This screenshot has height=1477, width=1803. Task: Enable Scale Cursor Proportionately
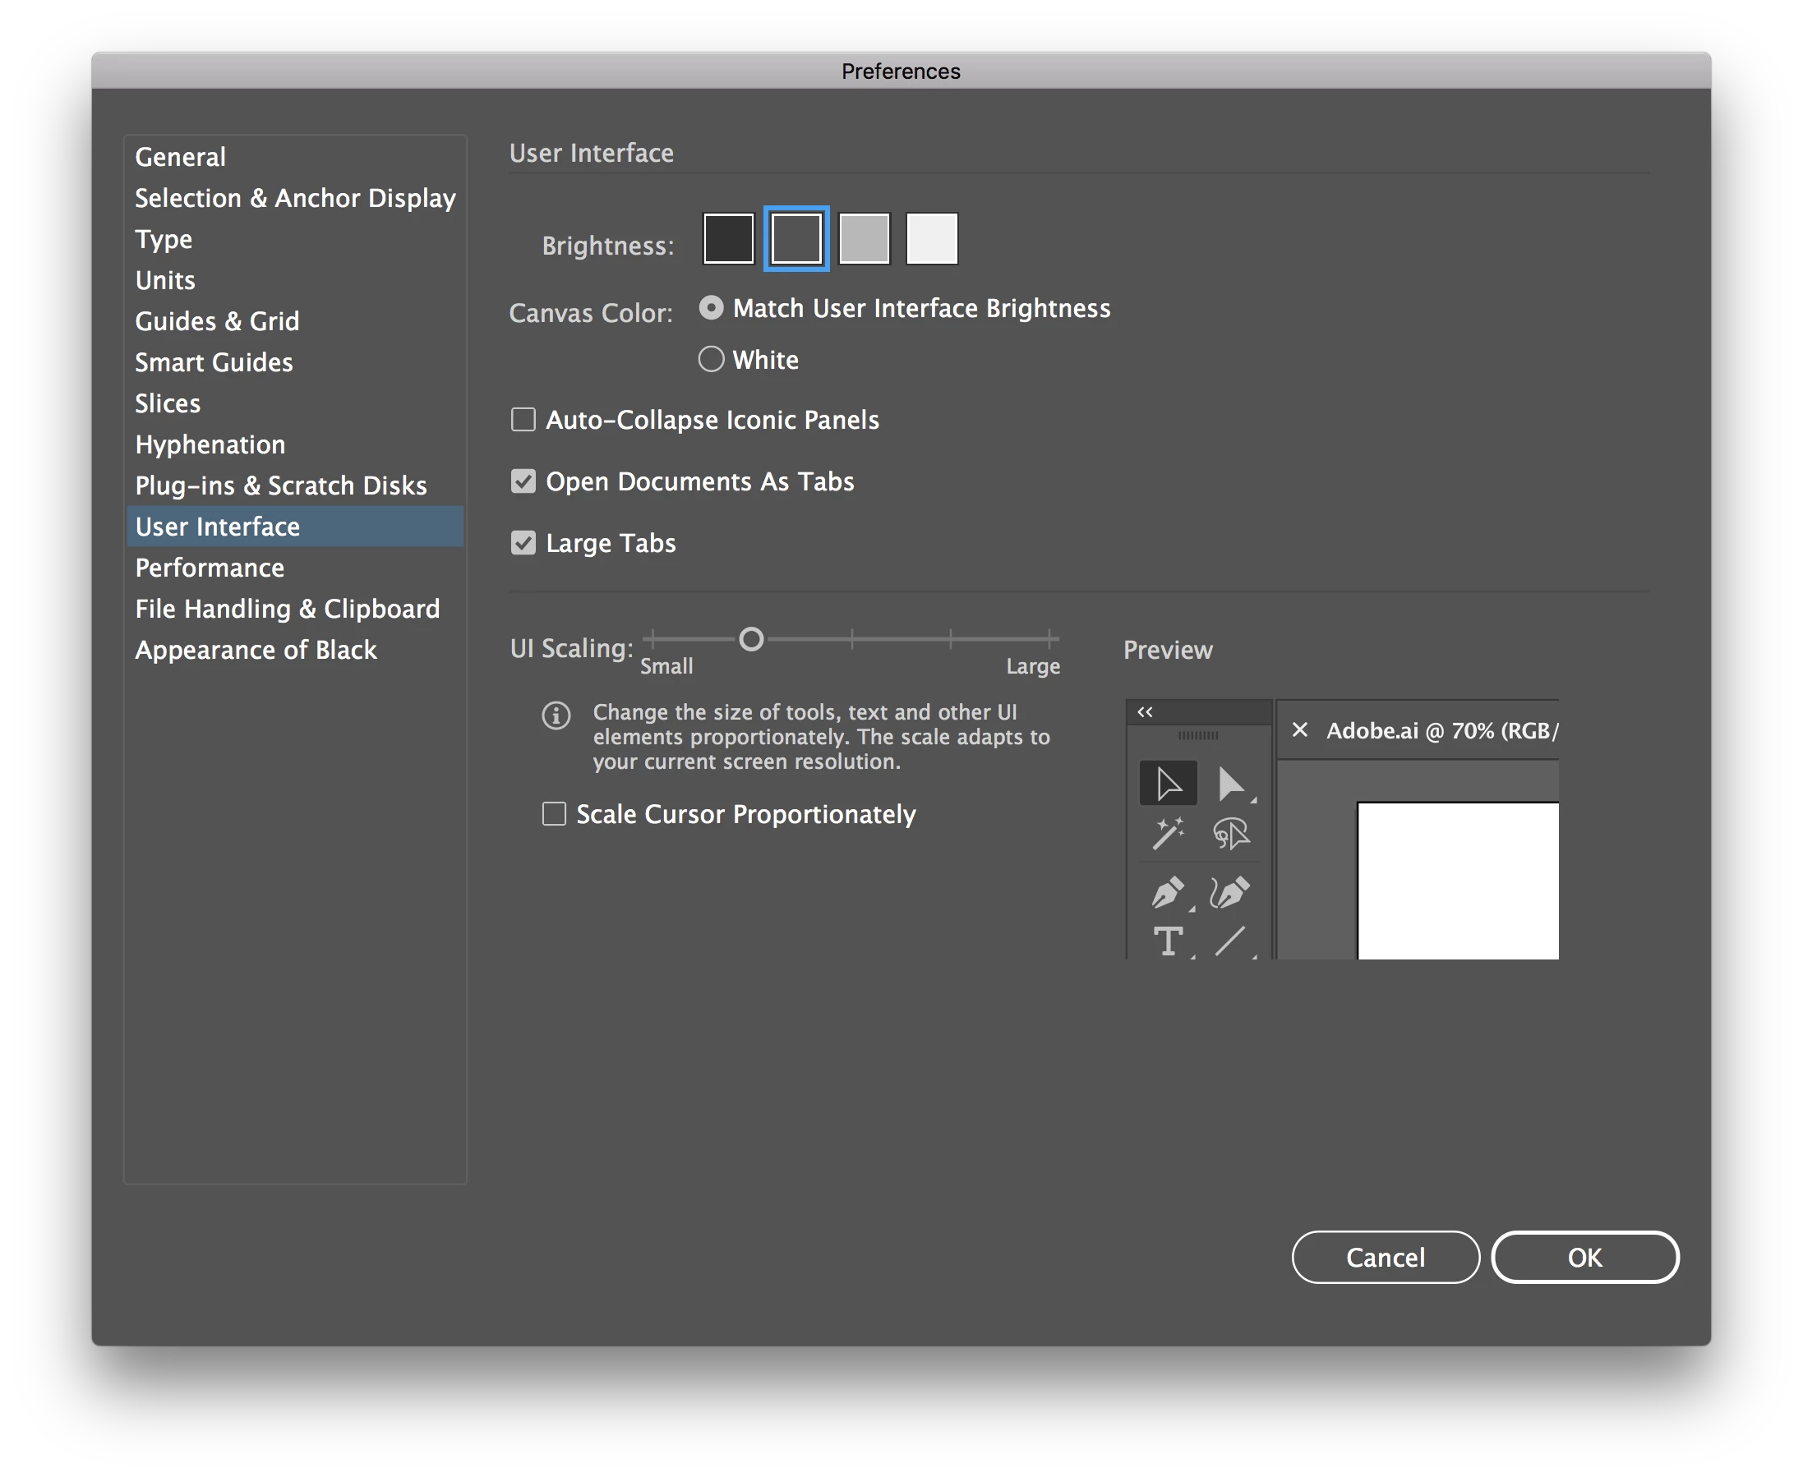click(554, 814)
